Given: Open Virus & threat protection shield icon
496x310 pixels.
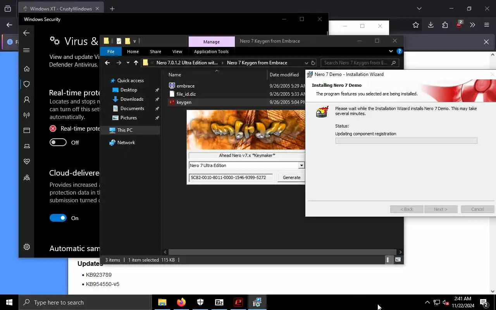Looking at the screenshot, I should click(27, 84).
